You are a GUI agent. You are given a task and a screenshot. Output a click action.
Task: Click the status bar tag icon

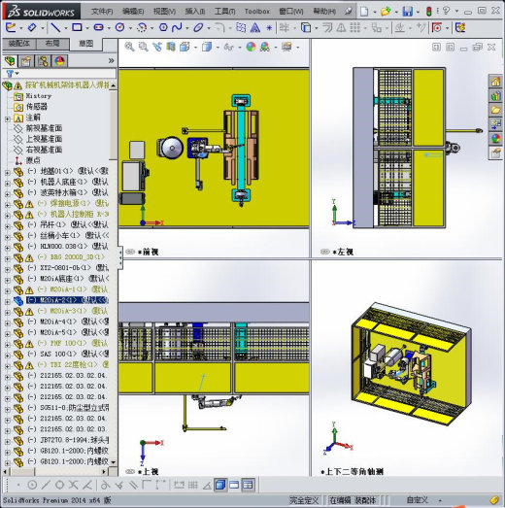click(x=494, y=500)
